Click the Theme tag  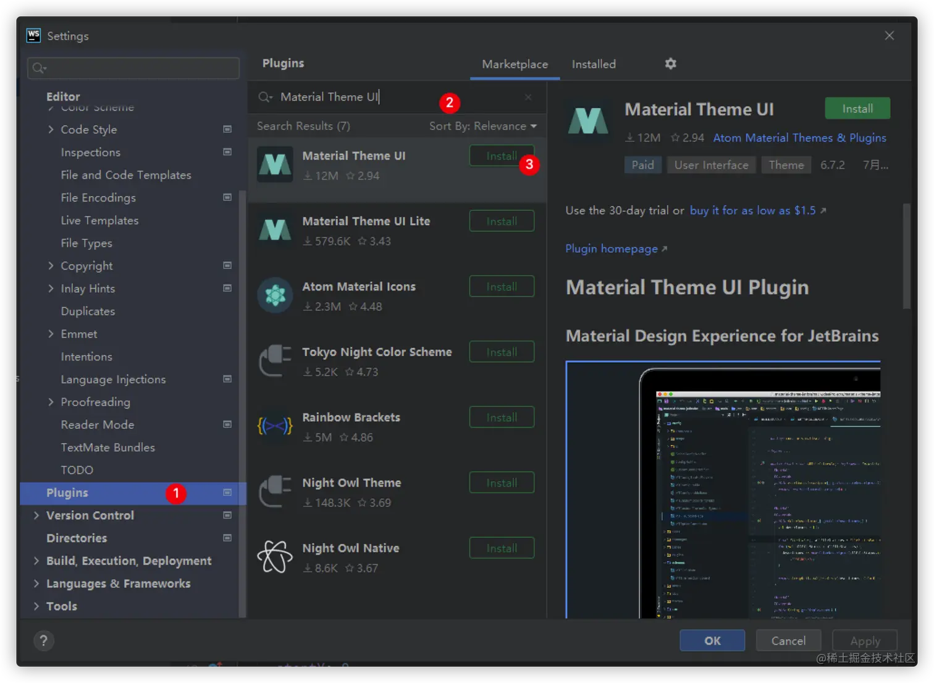tap(786, 165)
